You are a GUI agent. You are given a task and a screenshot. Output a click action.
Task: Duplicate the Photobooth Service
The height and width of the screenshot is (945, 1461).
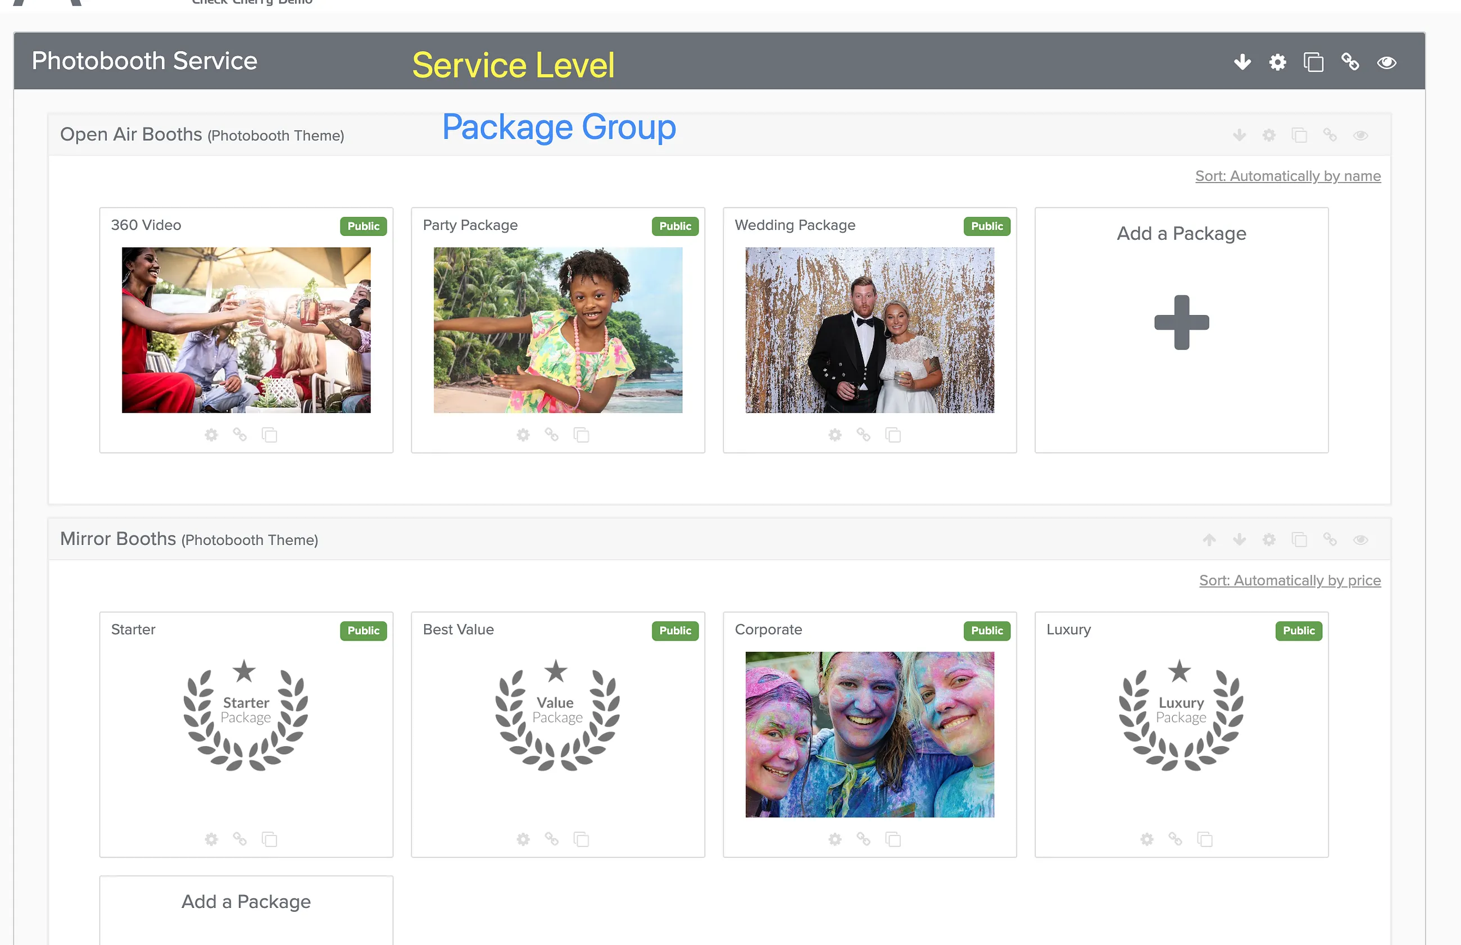[x=1314, y=62]
